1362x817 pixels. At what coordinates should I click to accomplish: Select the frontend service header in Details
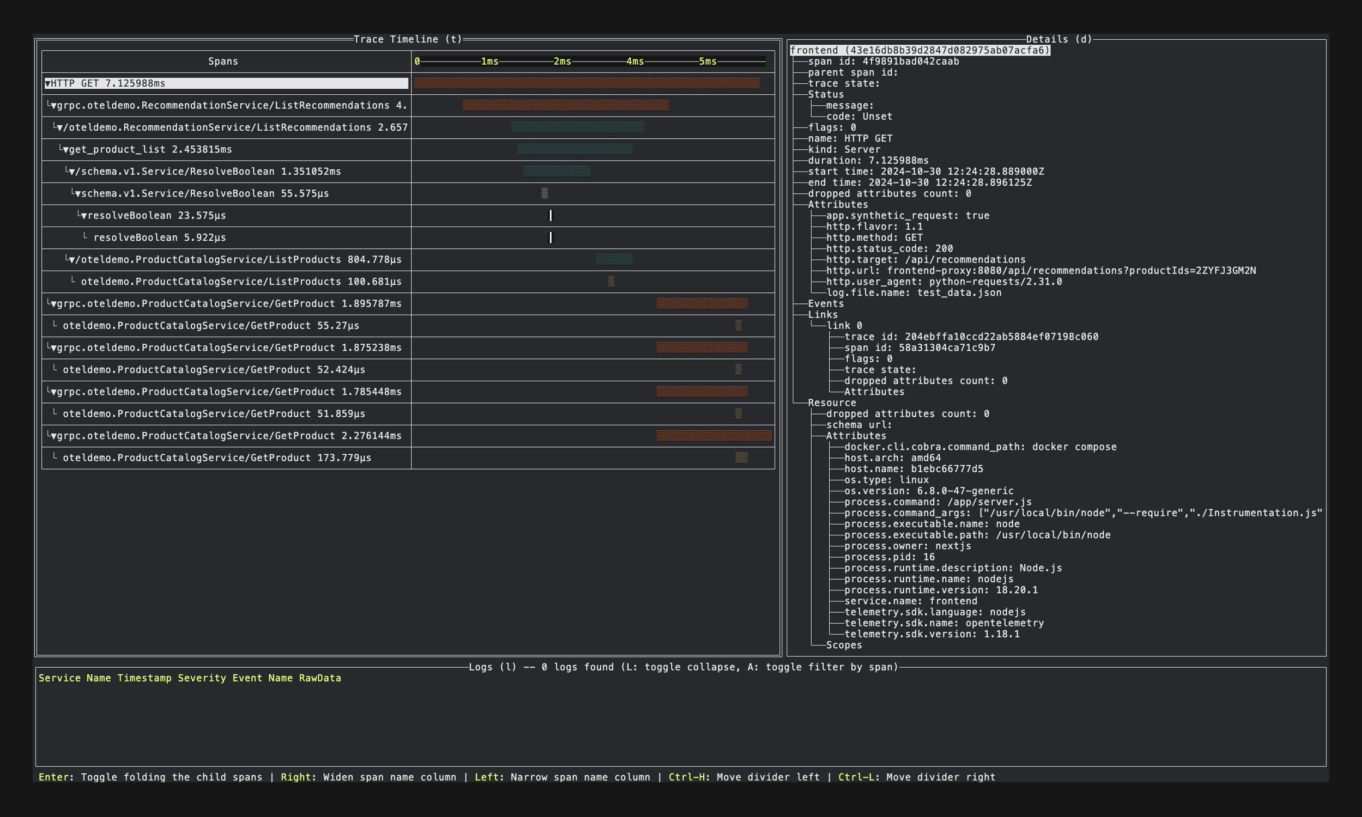920,51
